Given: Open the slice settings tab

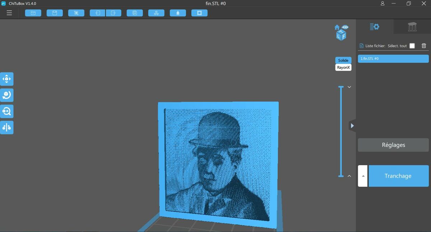Looking at the screenshot, I should click(x=375, y=27).
